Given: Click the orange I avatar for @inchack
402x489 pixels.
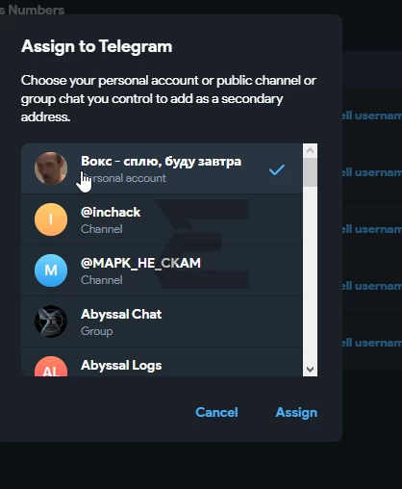Looking at the screenshot, I should pos(51,219).
